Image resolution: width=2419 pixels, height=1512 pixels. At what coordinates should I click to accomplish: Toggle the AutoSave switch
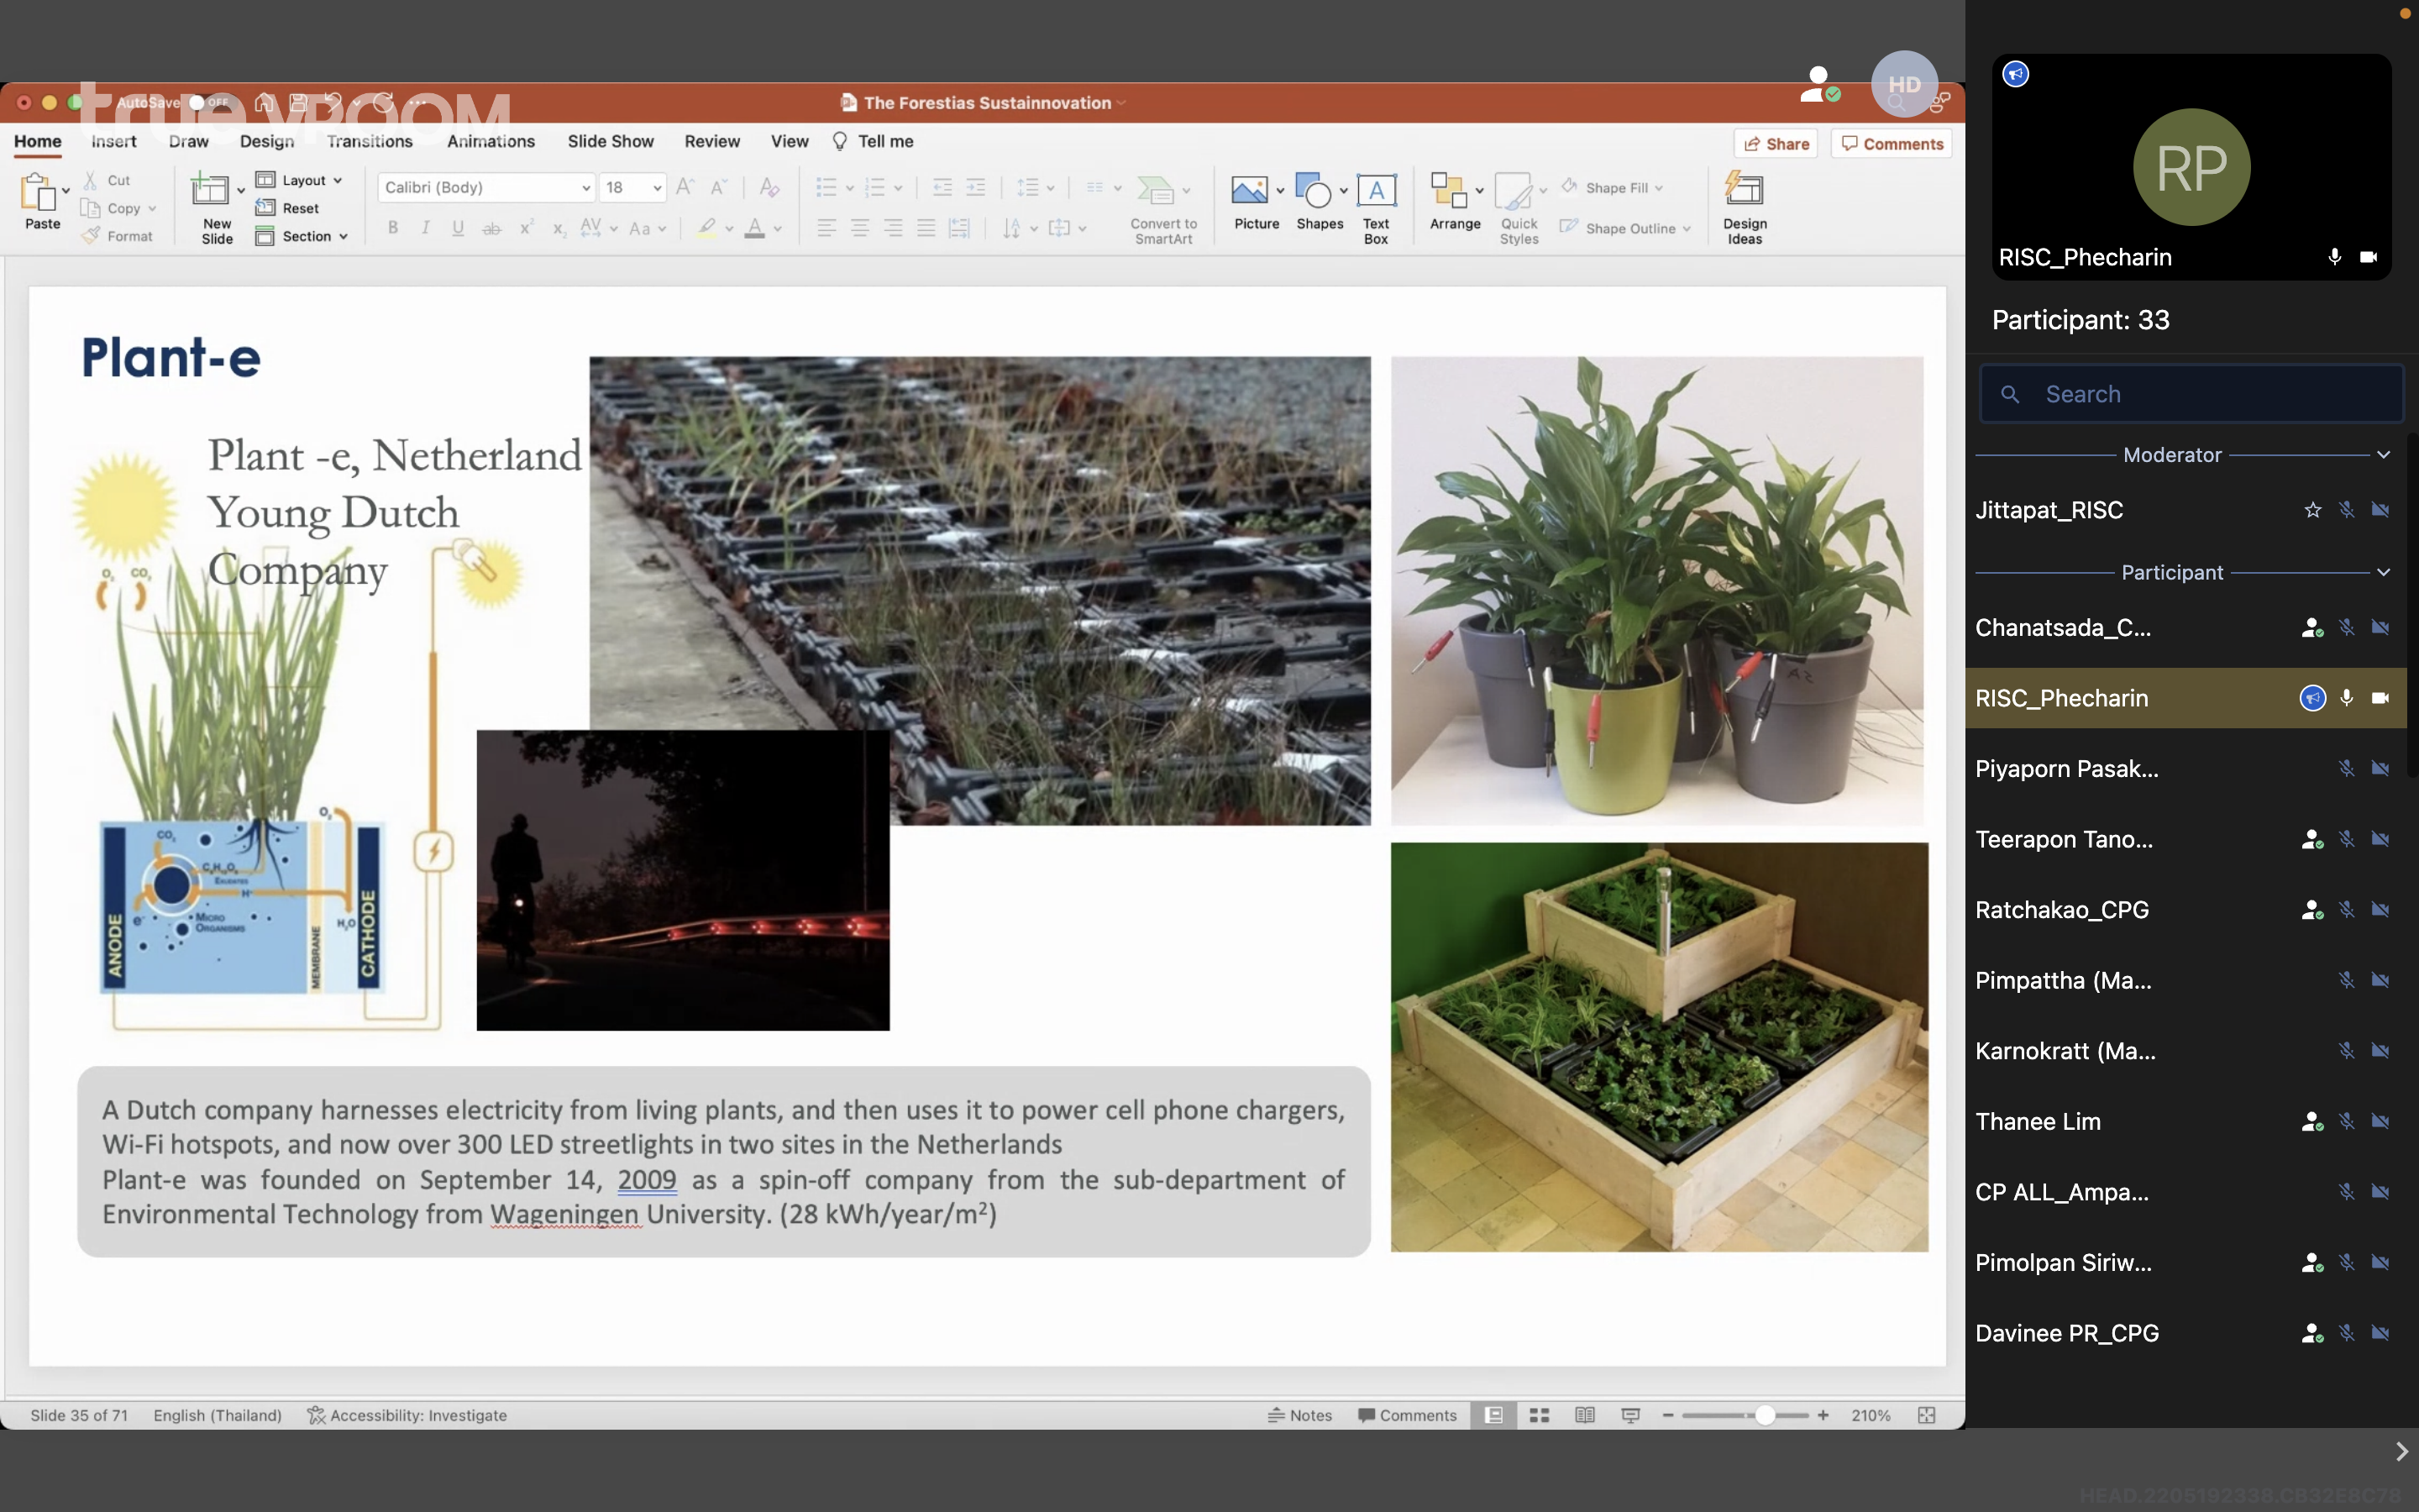[x=210, y=102]
